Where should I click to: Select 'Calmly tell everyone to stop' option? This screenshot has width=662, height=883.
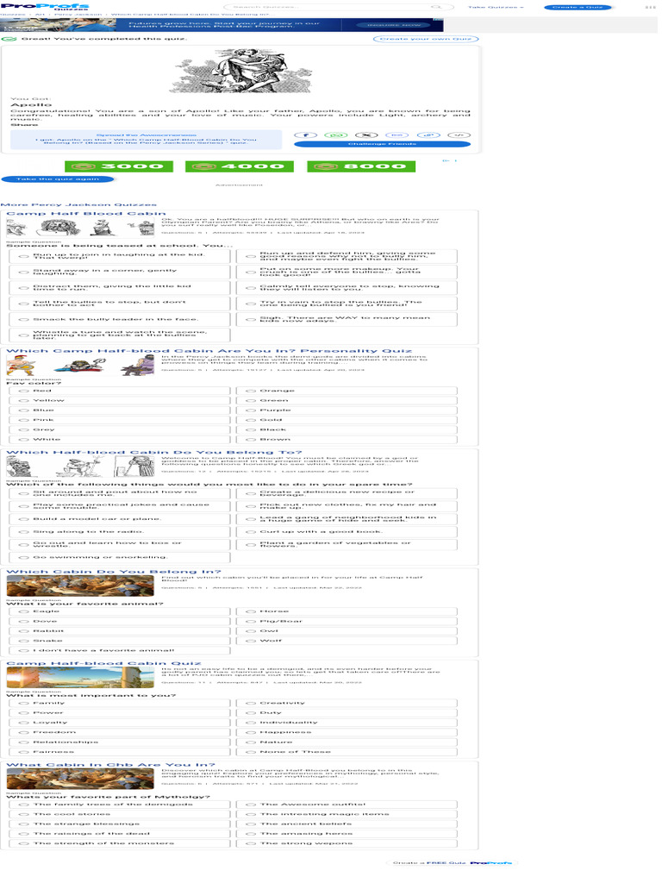347,287
